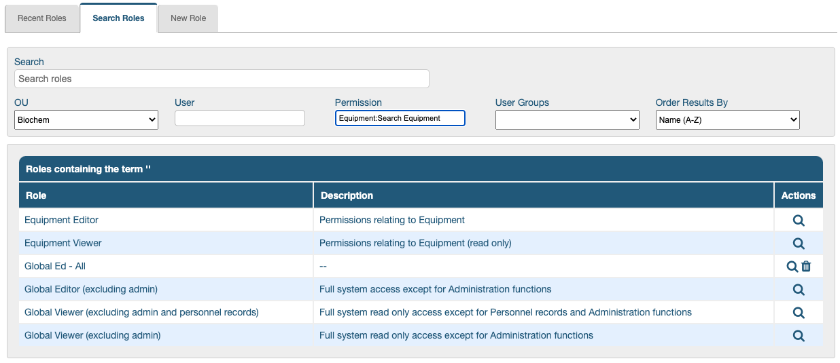The height and width of the screenshot is (363, 840).
Task: Focus the User filter input box
Action: pos(240,118)
